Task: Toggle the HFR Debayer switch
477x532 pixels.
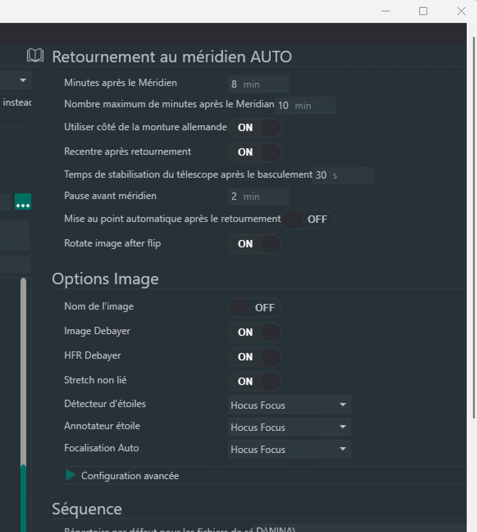Action: point(255,357)
